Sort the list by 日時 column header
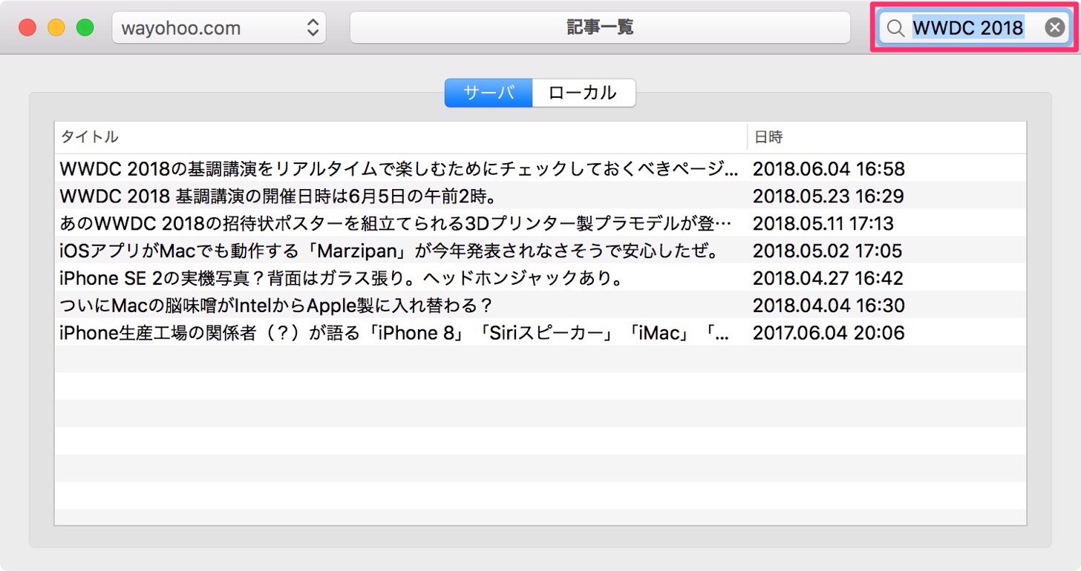Screen dimensions: 1081x571 click(886, 137)
